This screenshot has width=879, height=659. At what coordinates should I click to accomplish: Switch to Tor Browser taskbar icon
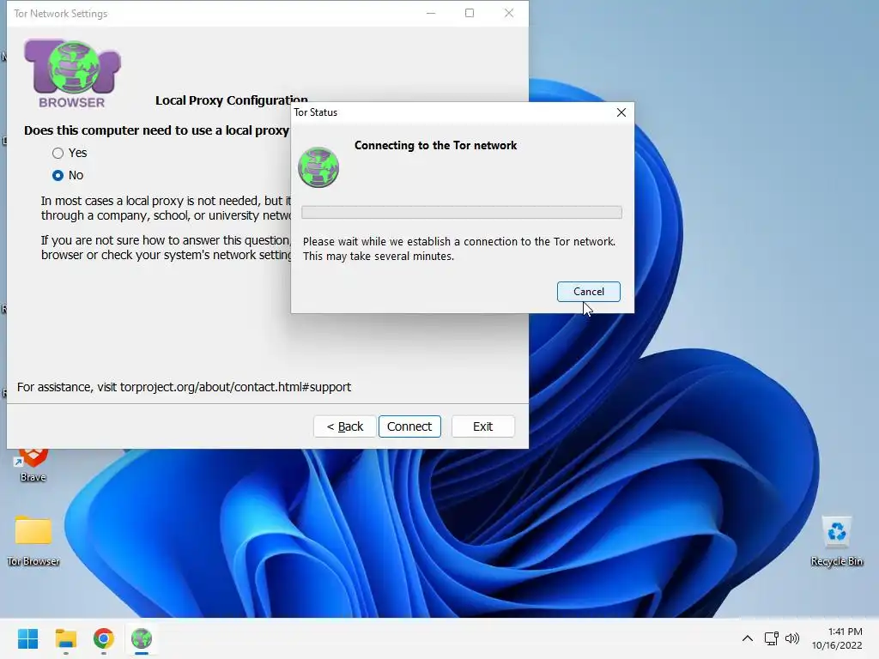click(x=142, y=638)
